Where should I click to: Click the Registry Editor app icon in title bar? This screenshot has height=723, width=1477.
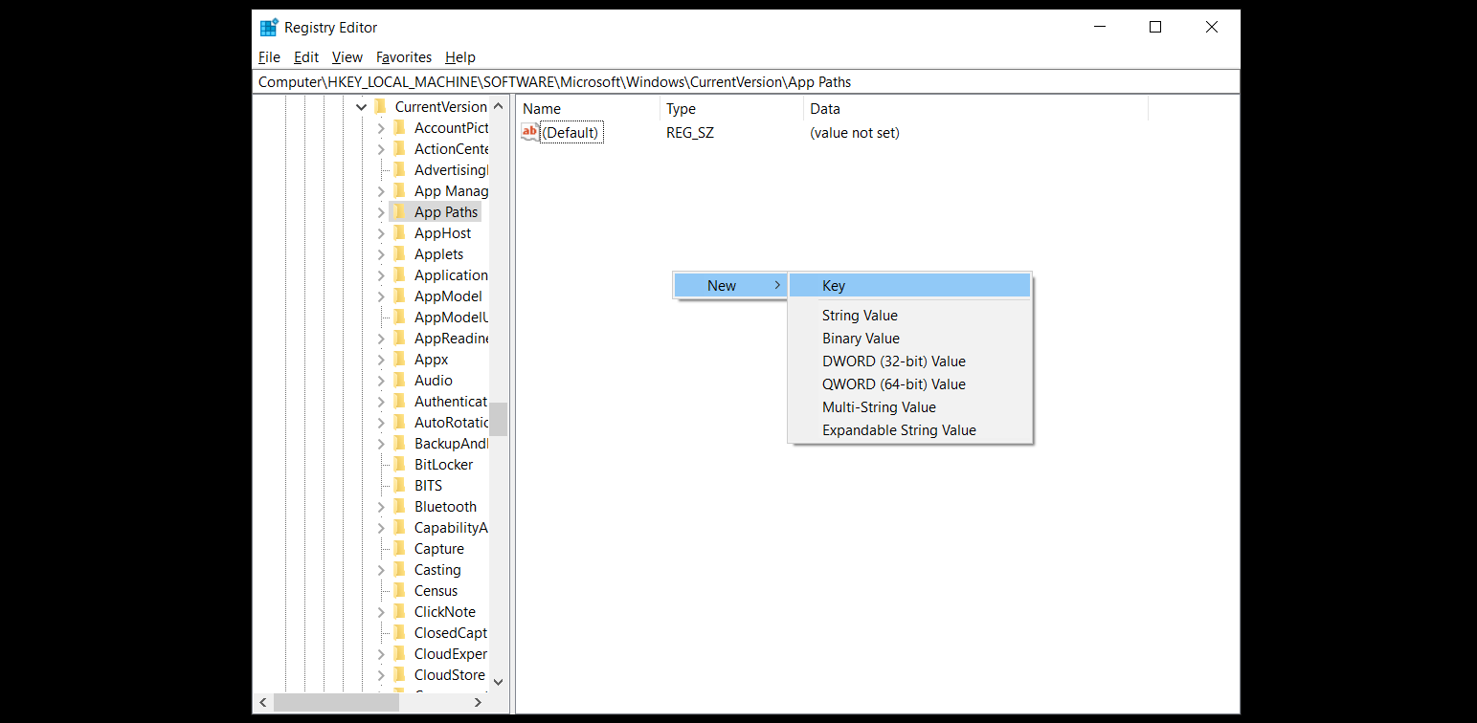point(269,28)
